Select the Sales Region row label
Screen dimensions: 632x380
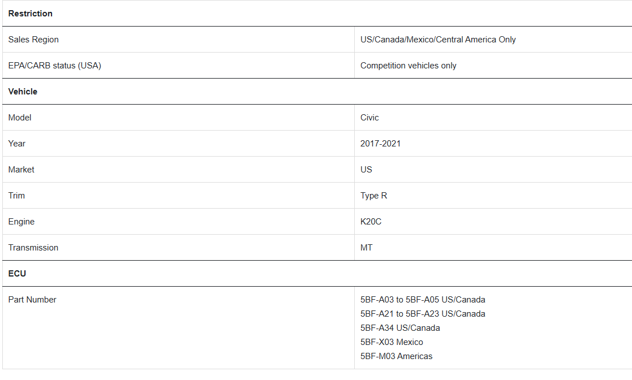click(33, 40)
